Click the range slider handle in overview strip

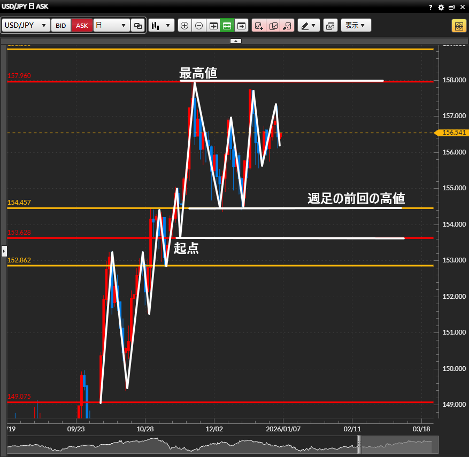coord(359,444)
